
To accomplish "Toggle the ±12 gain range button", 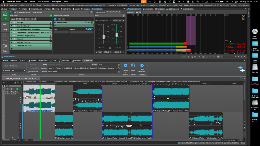I will (x=100, y=52).
